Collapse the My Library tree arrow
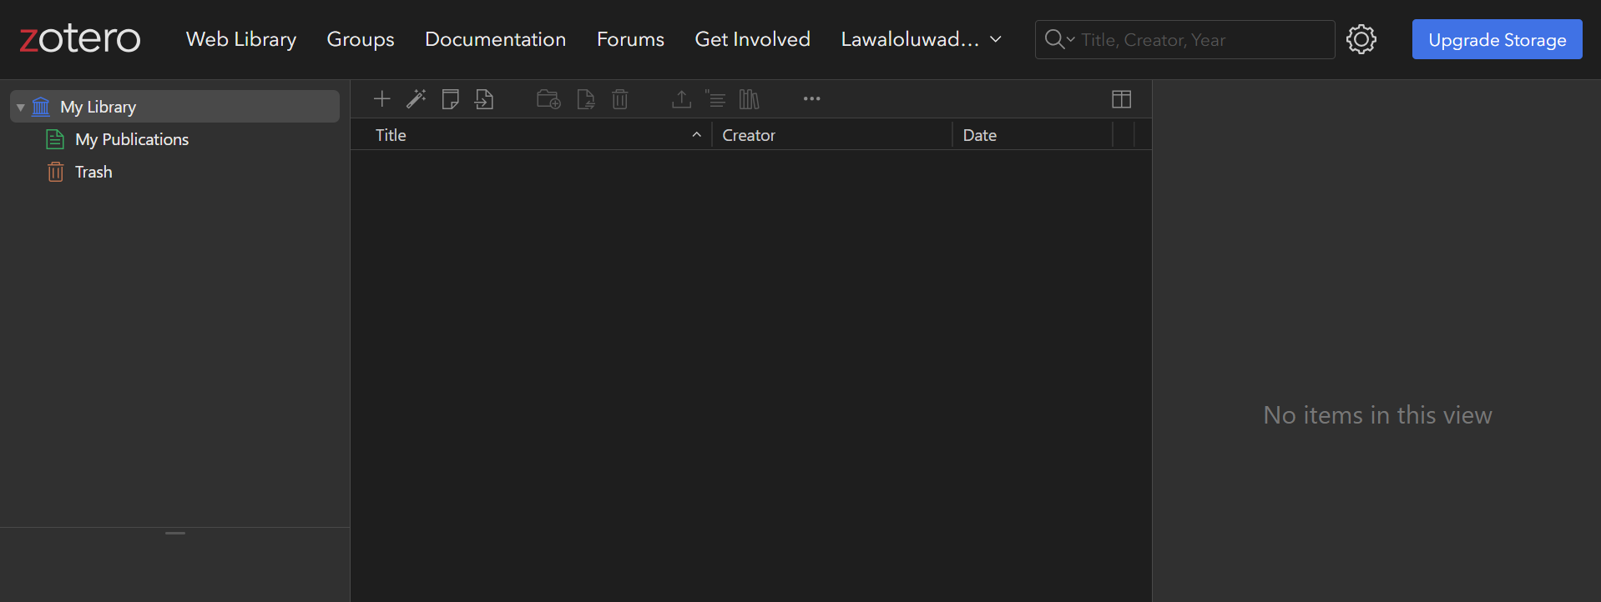 point(21,108)
